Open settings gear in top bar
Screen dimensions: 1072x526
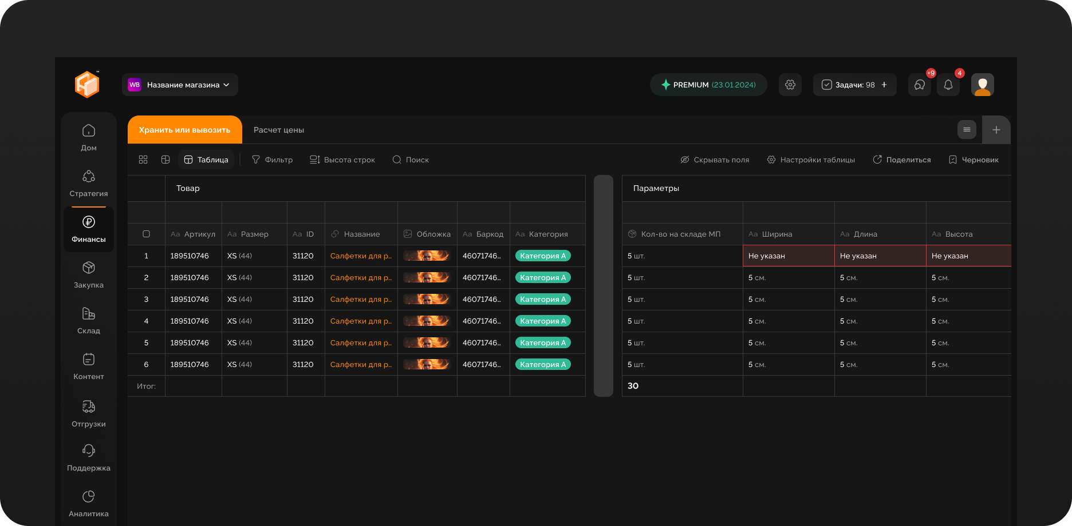(790, 85)
